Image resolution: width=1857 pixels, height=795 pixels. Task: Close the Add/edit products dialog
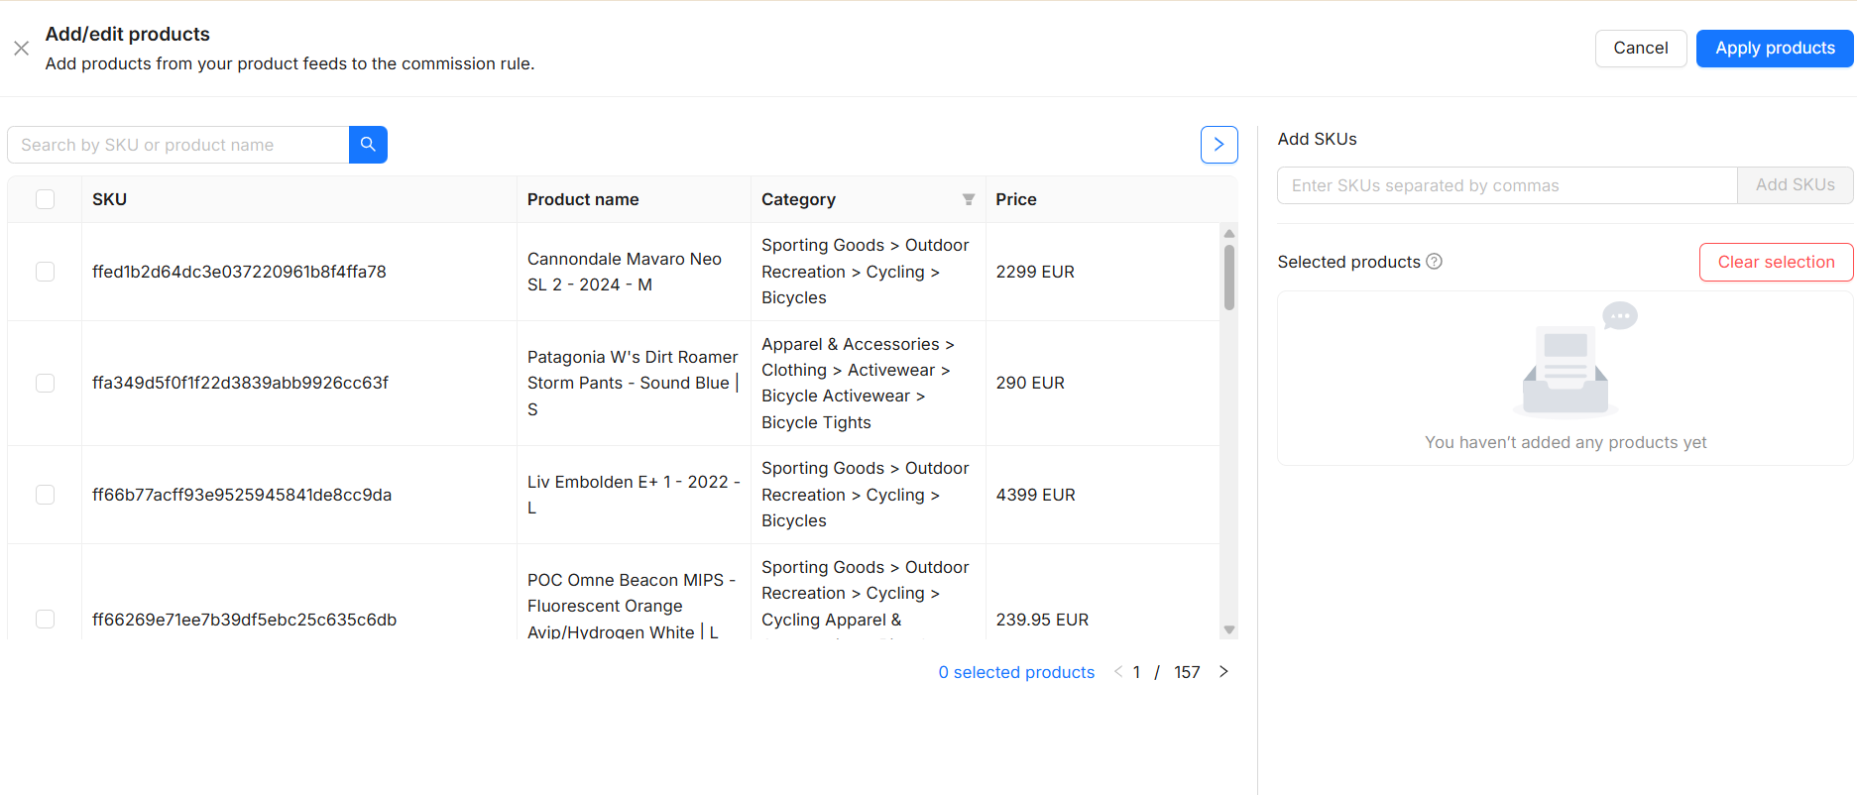point(21,49)
